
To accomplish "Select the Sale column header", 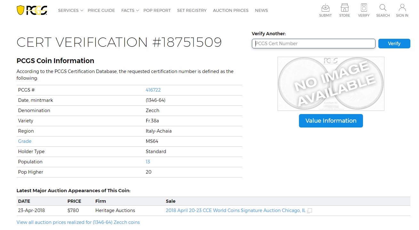I will (171, 201).
